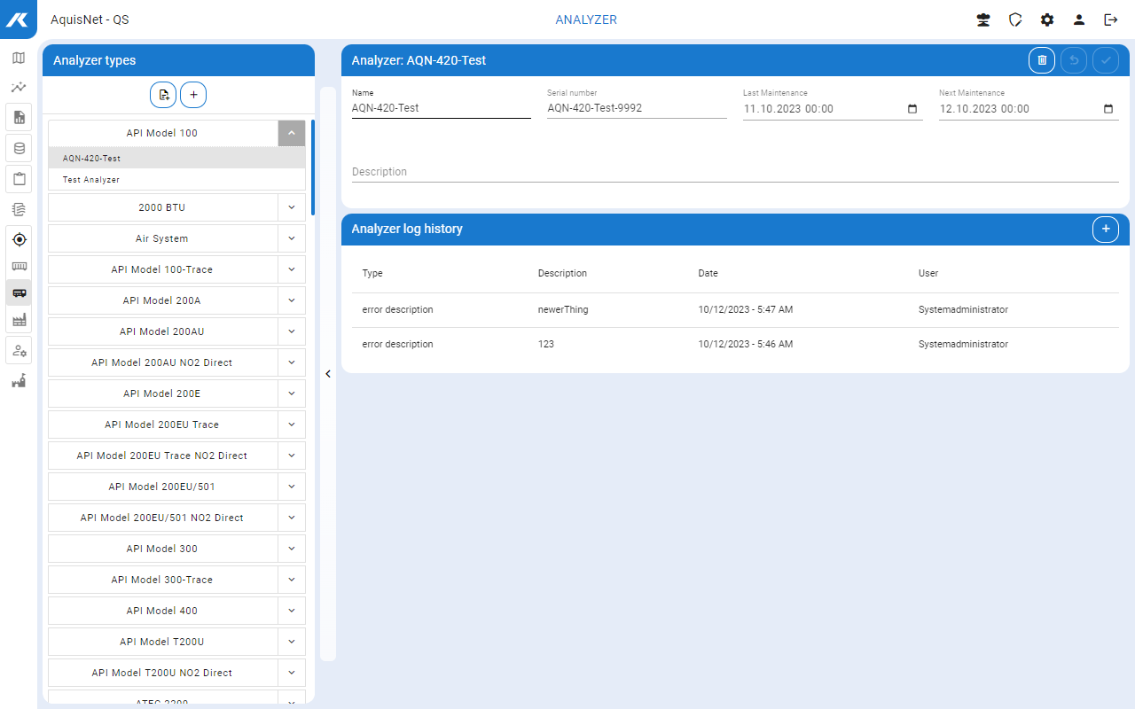Click the target crosshair sidebar icon
This screenshot has height=709, width=1135.
coord(19,239)
